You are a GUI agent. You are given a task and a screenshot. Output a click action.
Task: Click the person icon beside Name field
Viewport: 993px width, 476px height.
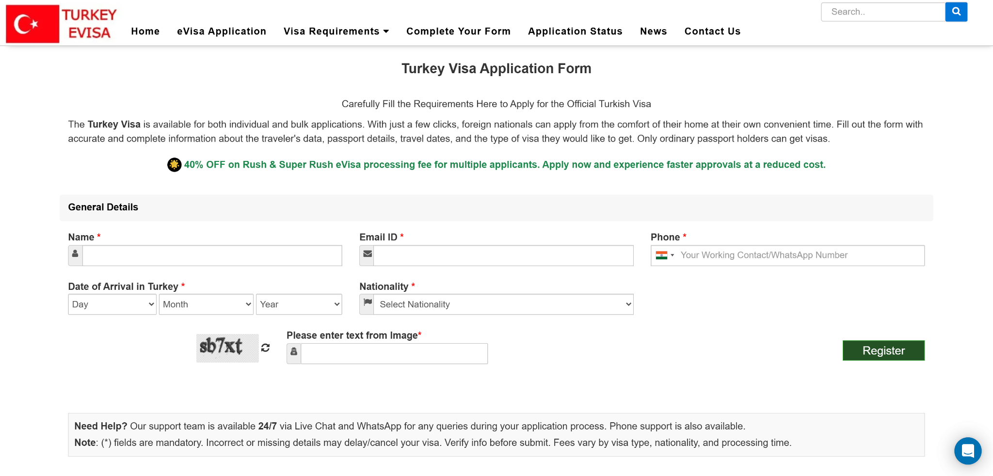click(x=75, y=255)
